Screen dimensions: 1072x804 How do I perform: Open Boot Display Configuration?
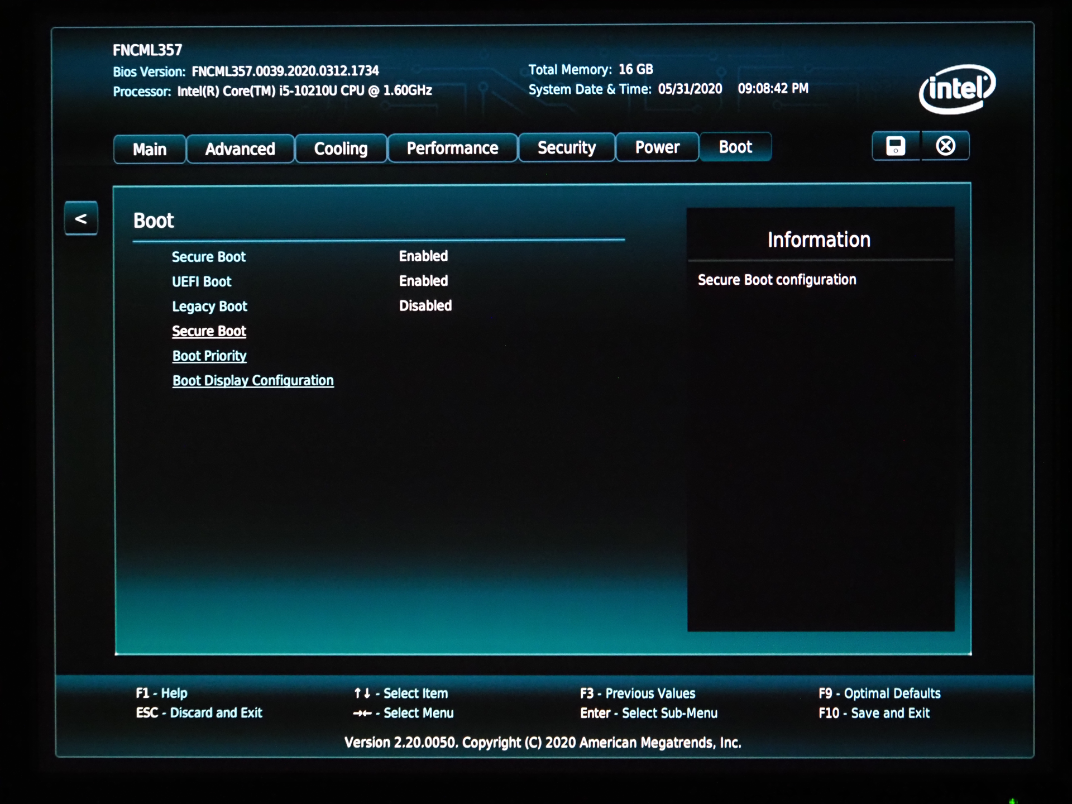point(253,380)
